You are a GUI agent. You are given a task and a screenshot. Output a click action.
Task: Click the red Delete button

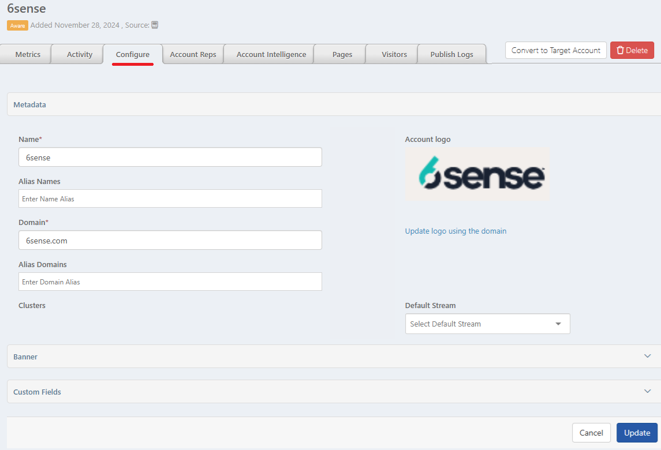tap(632, 50)
